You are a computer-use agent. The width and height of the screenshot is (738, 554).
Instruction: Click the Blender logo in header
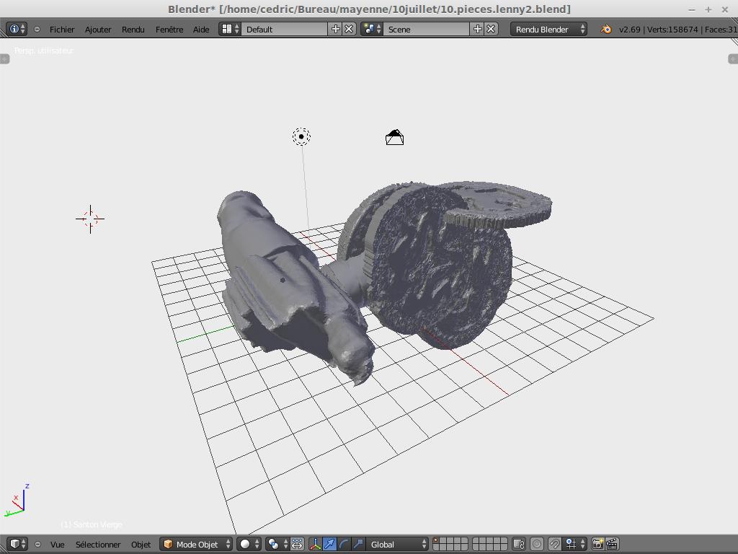point(606,29)
